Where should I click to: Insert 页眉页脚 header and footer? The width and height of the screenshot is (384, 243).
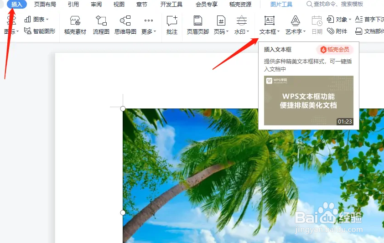pyautogui.click(x=197, y=25)
